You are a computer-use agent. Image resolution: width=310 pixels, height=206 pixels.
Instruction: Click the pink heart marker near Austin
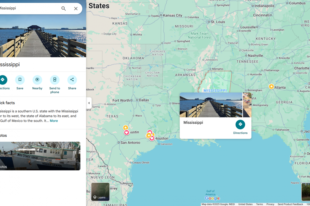point(126,133)
